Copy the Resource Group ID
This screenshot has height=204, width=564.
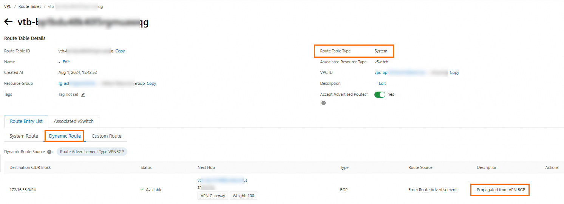(x=151, y=83)
